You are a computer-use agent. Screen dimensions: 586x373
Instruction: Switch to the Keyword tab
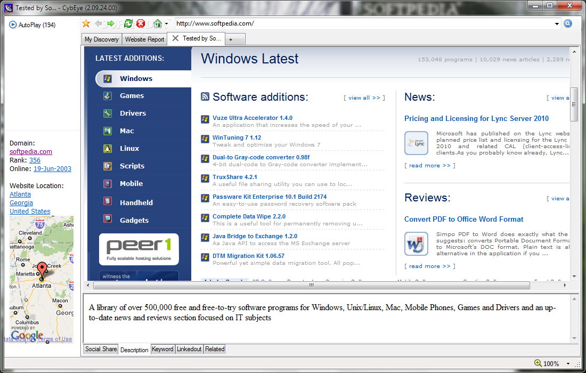click(162, 349)
